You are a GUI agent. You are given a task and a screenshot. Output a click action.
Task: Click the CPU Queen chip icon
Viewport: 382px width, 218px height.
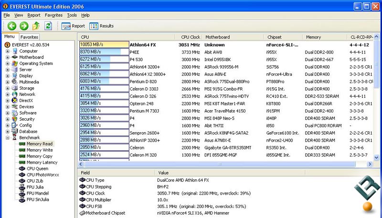tap(22, 168)
